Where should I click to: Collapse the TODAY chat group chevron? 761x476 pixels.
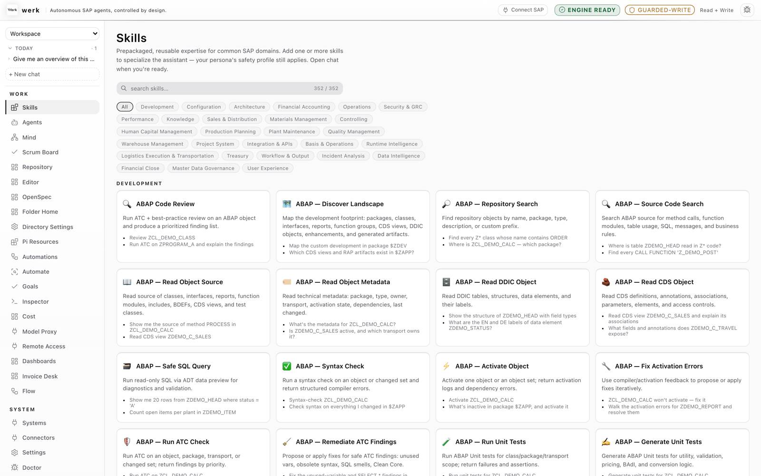pyautogui.click(x=10, y=48)
